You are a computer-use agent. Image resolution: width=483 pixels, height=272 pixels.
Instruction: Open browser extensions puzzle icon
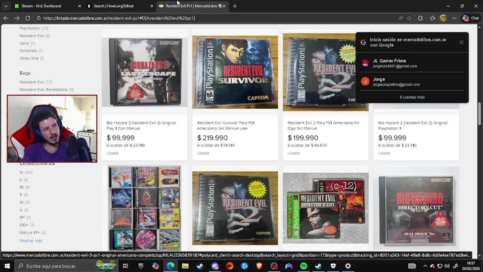pyautogui.click(x=420, y=18)
